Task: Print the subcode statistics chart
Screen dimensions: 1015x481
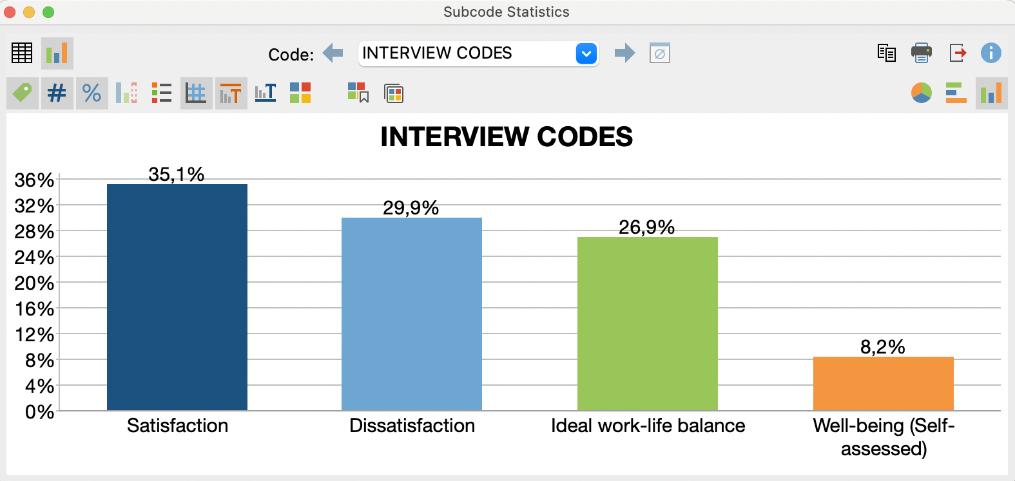Action: (x=921, y=54)
